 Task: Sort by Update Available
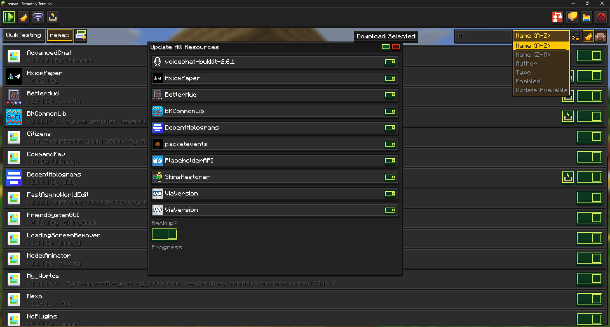541,90
